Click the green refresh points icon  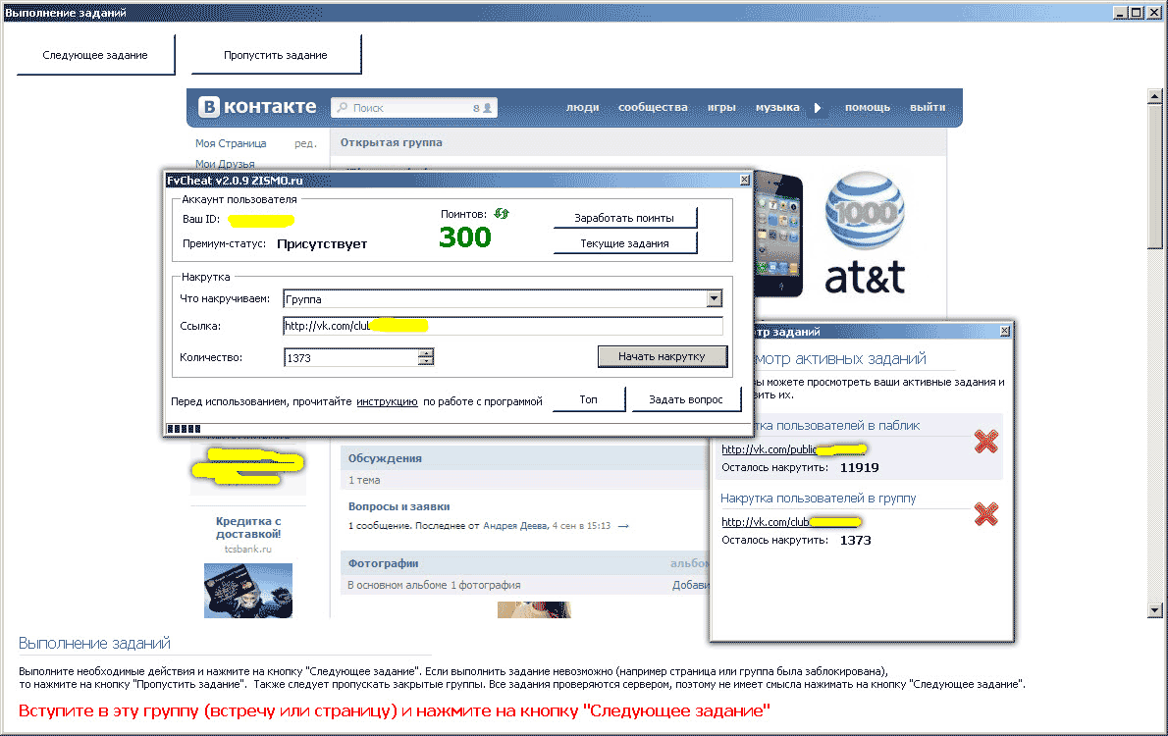tap(502, 214)
